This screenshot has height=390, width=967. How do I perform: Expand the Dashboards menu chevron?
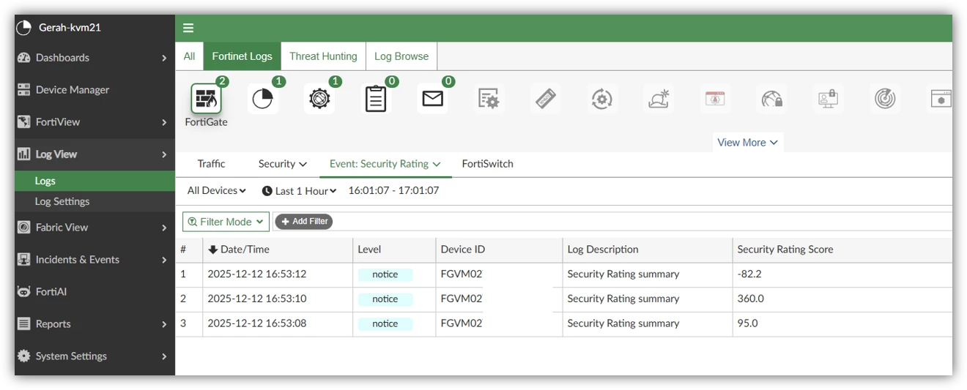[x=164, y=58]
